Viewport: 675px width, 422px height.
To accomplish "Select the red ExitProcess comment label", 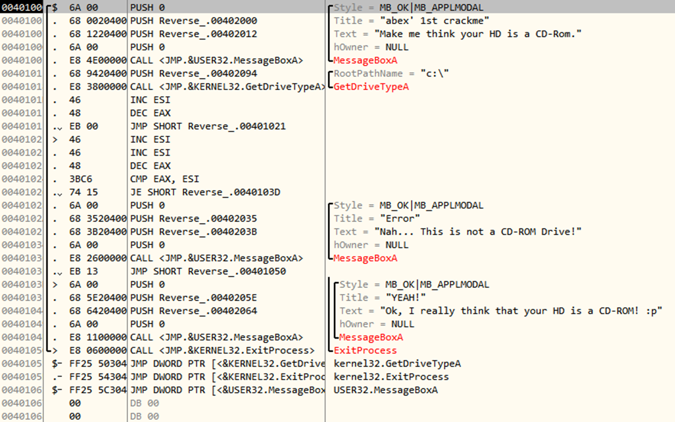I will [x=368, y=350].
